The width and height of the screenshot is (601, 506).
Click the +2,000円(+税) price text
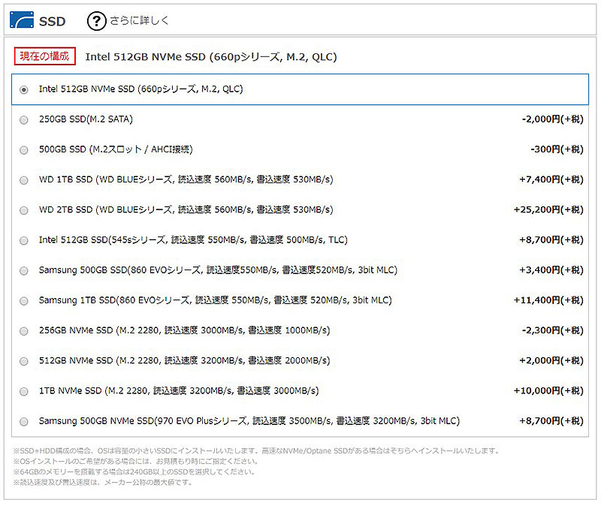pos(551,360)
